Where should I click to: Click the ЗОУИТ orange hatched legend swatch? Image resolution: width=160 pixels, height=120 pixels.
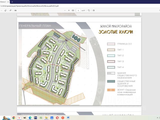click(111, 90)
